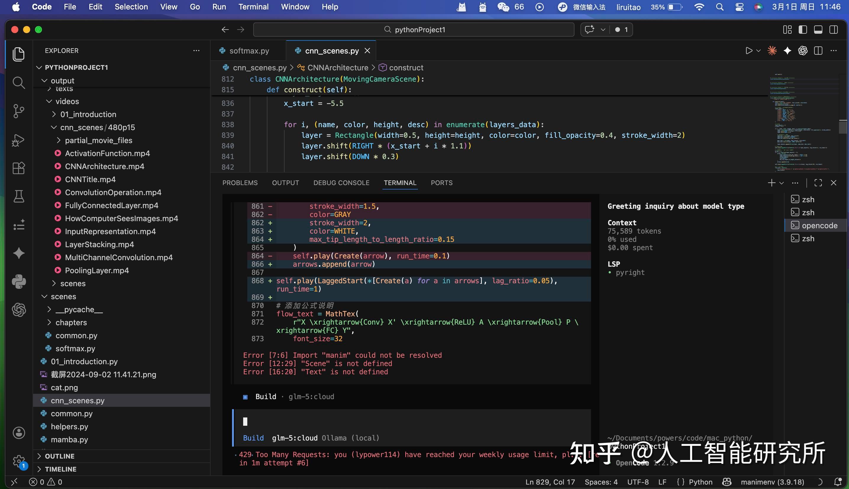Open the Testing flask icon
849x489 pixels.
click(x=18, y=197)
